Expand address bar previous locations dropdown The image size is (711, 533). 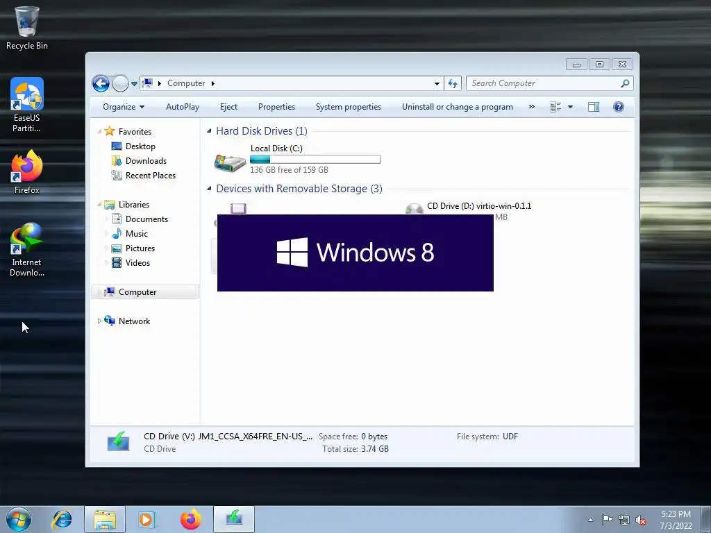click(x=437, y=83)
